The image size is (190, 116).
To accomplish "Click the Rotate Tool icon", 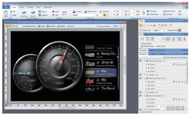I will [x=141, y=30].
